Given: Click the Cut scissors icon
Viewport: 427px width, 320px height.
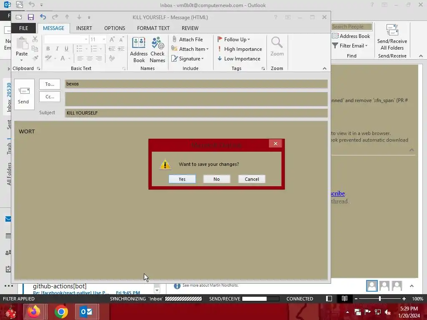Looking at the screenshot, I should (x=35, y=39).
